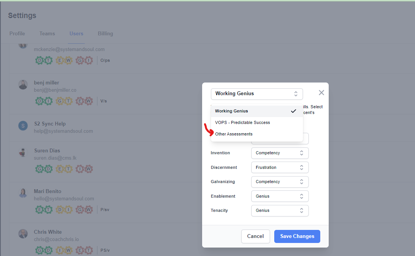Open the assessment type dropdown showing Working Genius
415x256 pixels.
(257, 94)
